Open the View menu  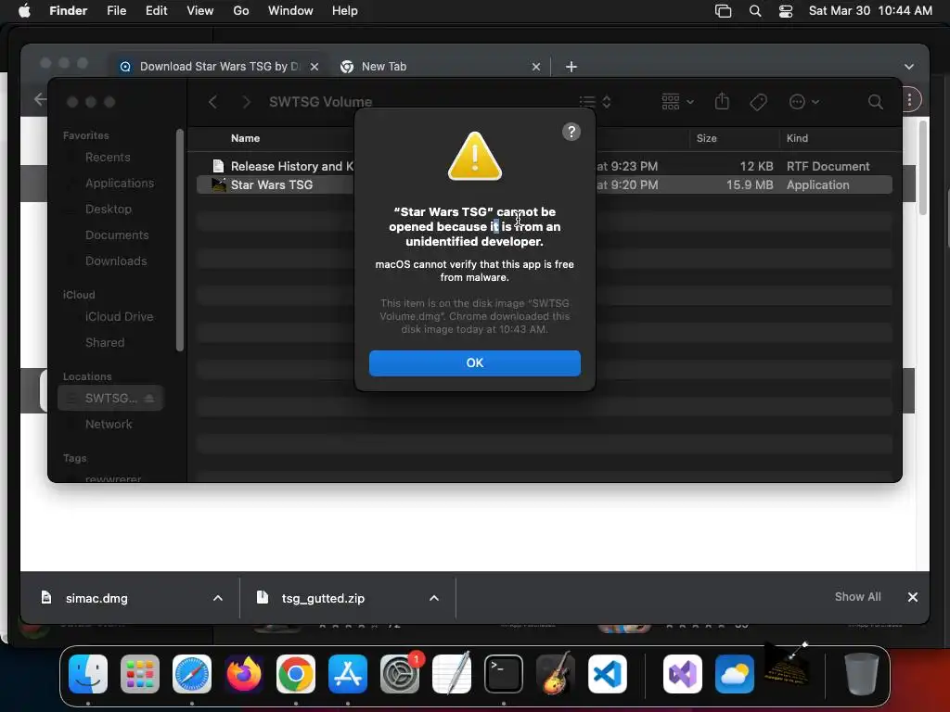(x=200, y=11)
